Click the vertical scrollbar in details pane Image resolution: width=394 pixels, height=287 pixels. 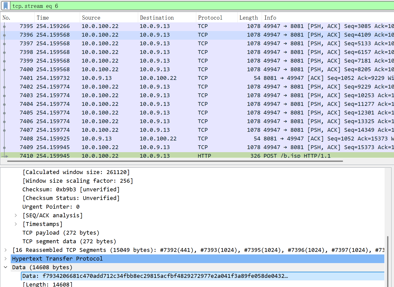(x=388, y=261)
